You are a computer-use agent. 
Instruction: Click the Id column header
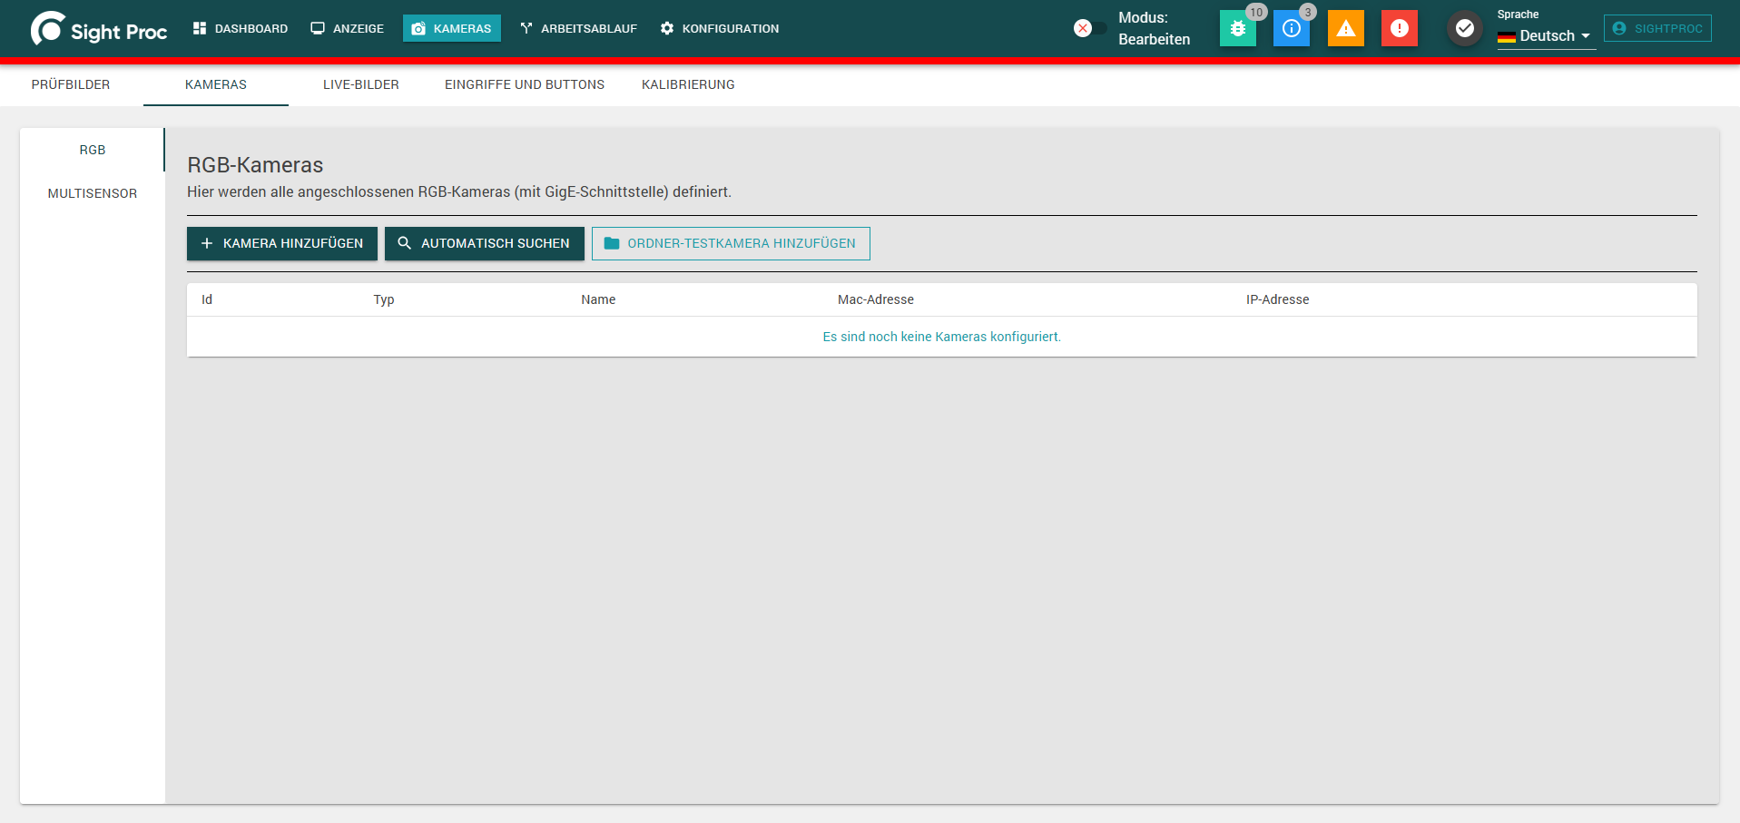pos(207,299)
